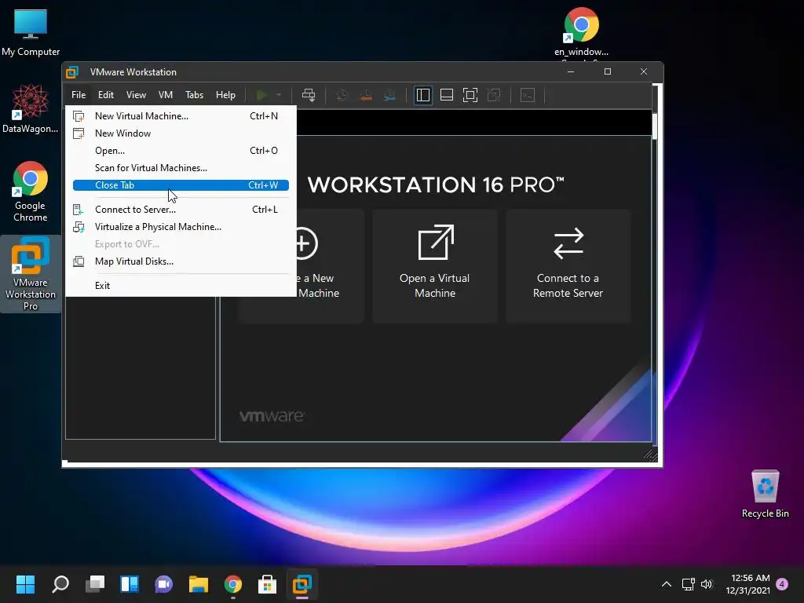
Task: Open the clock showing 12:56 AM
Action: (x=748, y=584)
